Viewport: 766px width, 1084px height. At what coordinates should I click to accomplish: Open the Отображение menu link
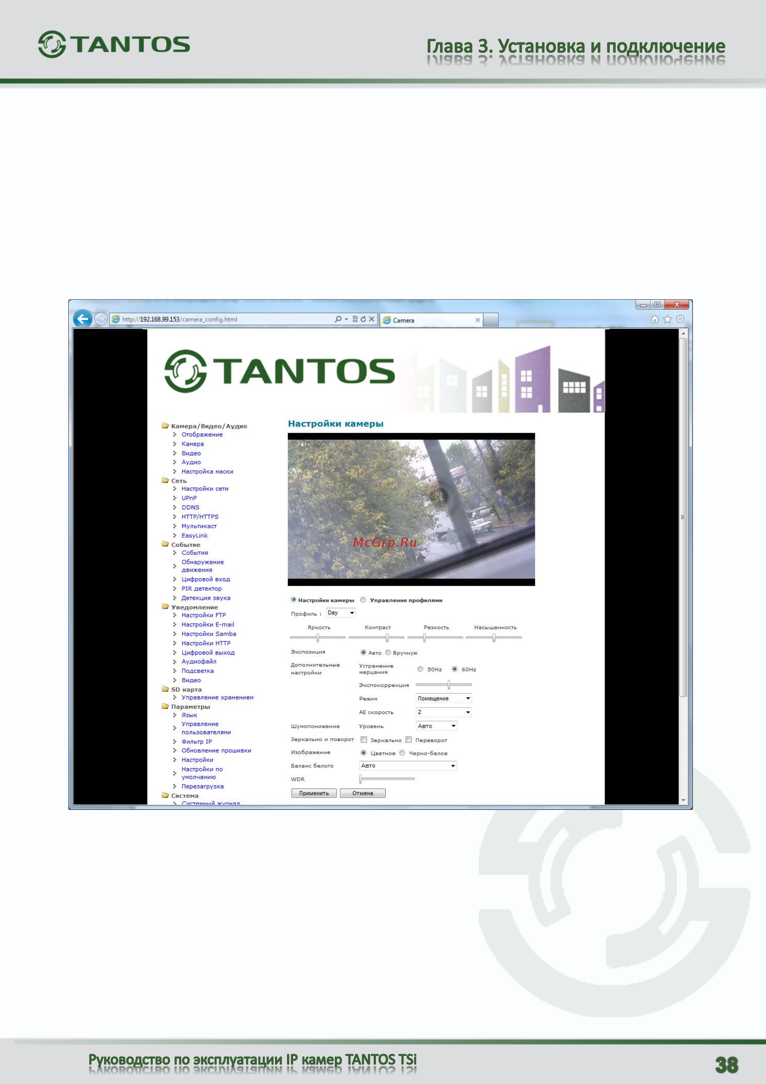tap(202, 434)
